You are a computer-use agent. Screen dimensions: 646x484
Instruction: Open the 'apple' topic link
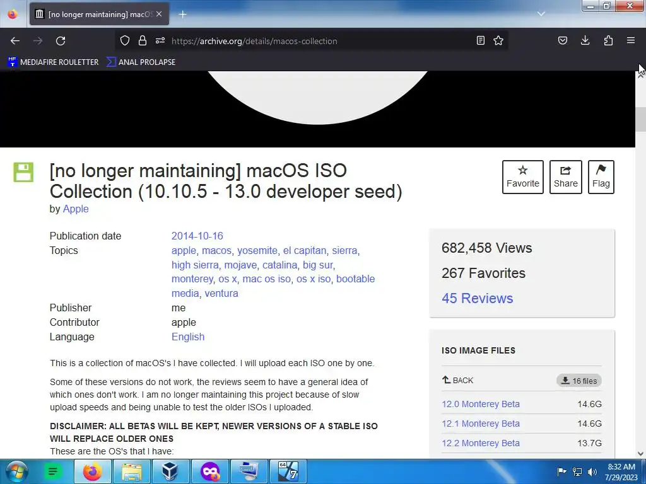click(x=184, y=250)
